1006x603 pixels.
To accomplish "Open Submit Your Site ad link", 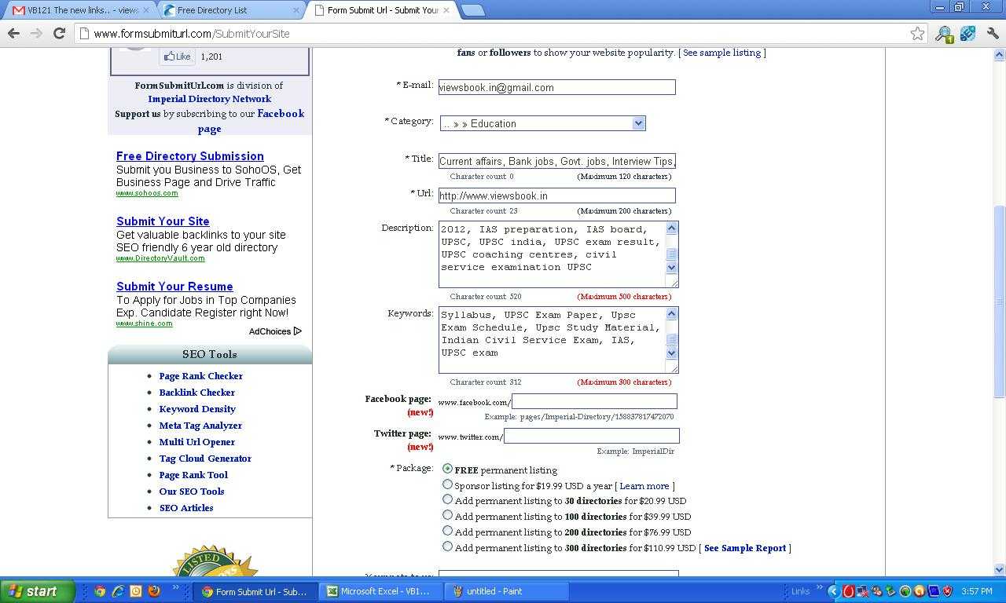I will coord(163,221).
